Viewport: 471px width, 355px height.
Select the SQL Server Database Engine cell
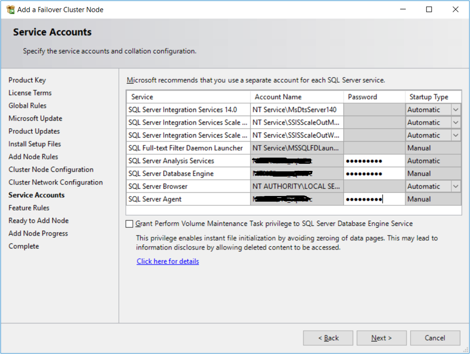click(x=188, y=174)
